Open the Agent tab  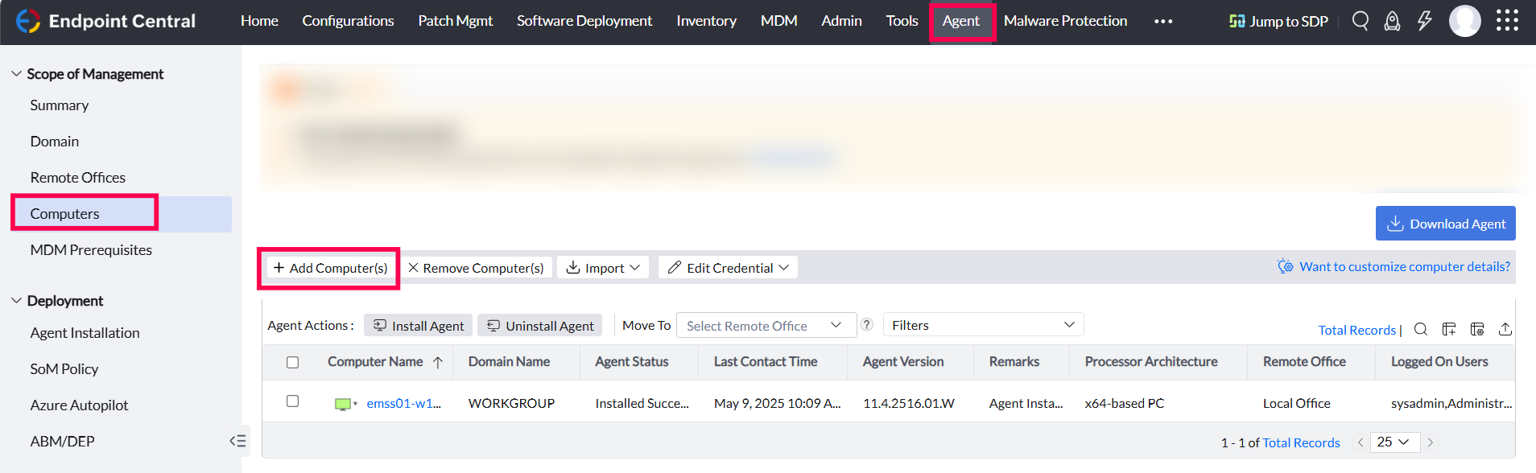tap(961, 21)
